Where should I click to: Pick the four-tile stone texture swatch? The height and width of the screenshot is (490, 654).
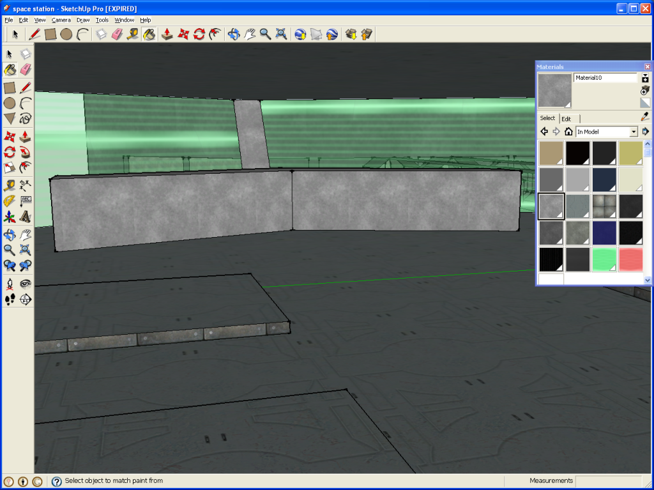(x=604, y=206)
